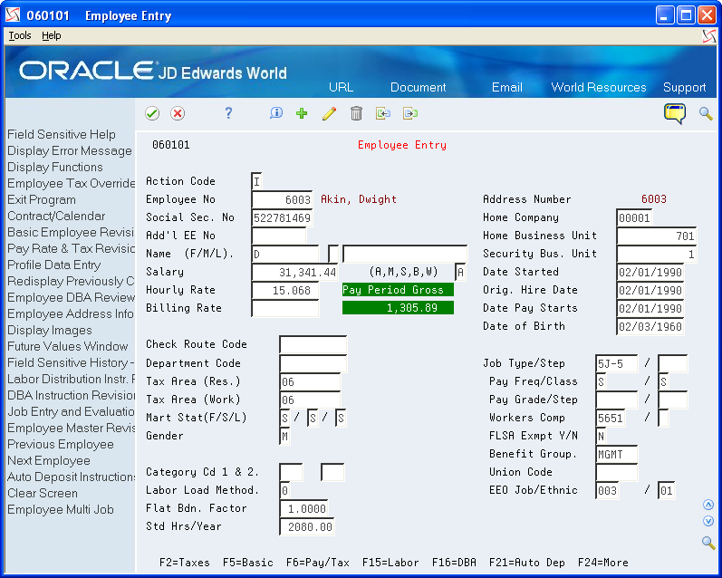The height and width of the screenshot is (578, 722).
Task: Click the import arrow toolbar icon
Action: (x=383, y=113)
